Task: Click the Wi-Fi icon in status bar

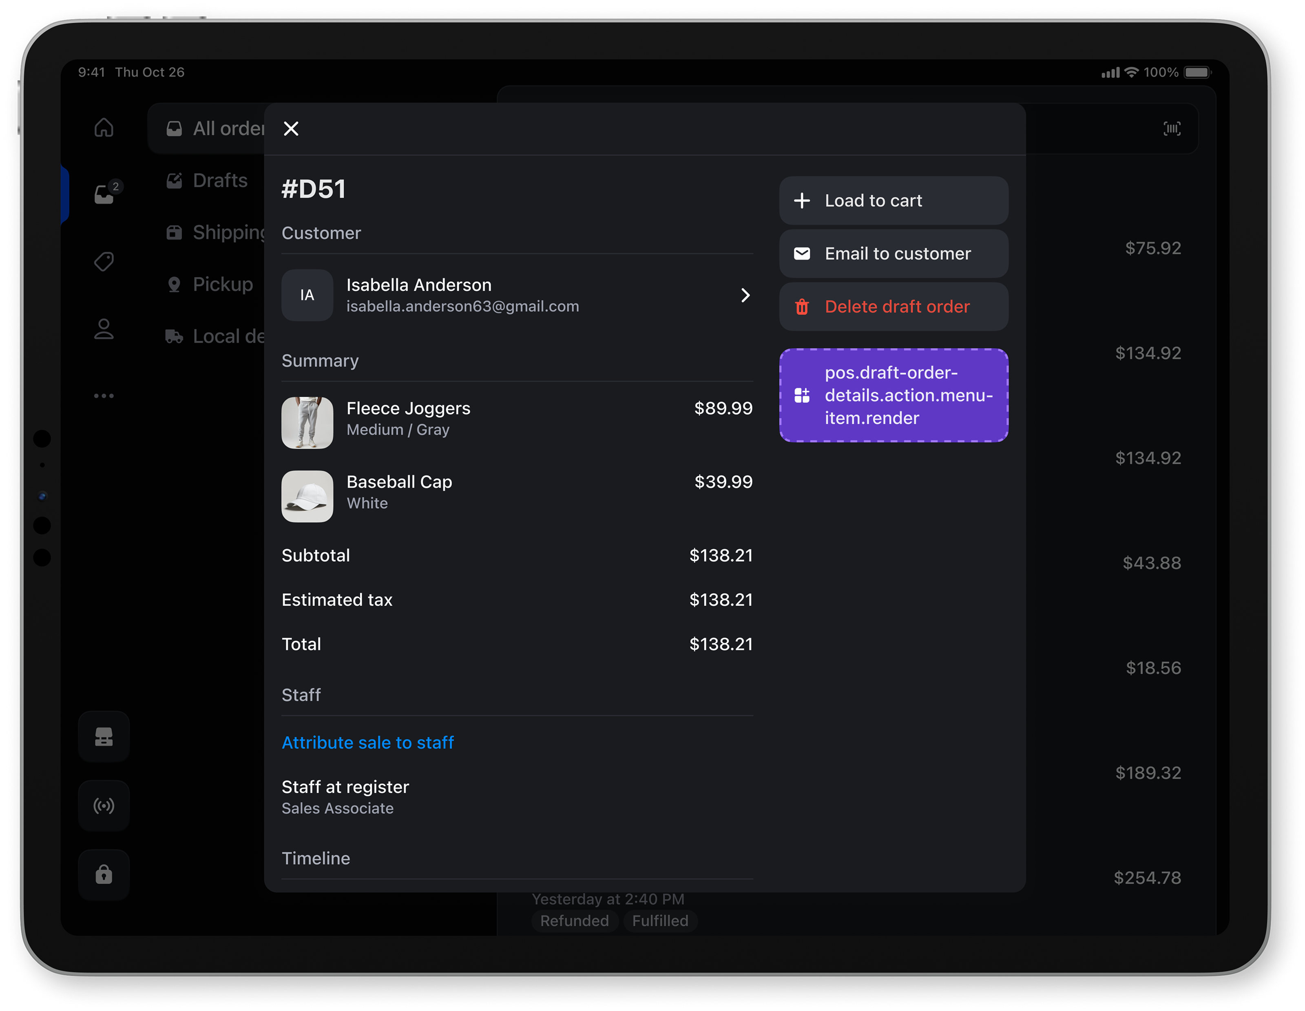Action: point(1131,72)
